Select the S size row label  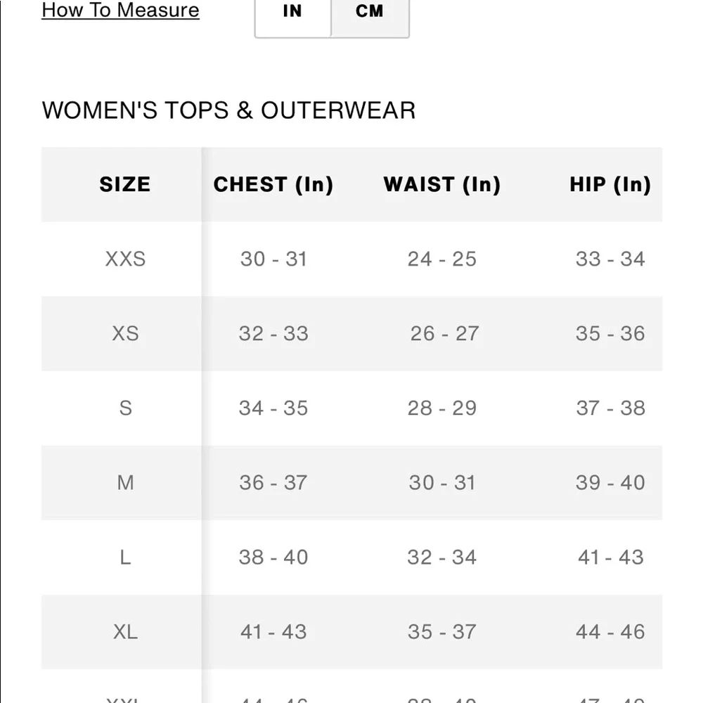coord(126,408)
